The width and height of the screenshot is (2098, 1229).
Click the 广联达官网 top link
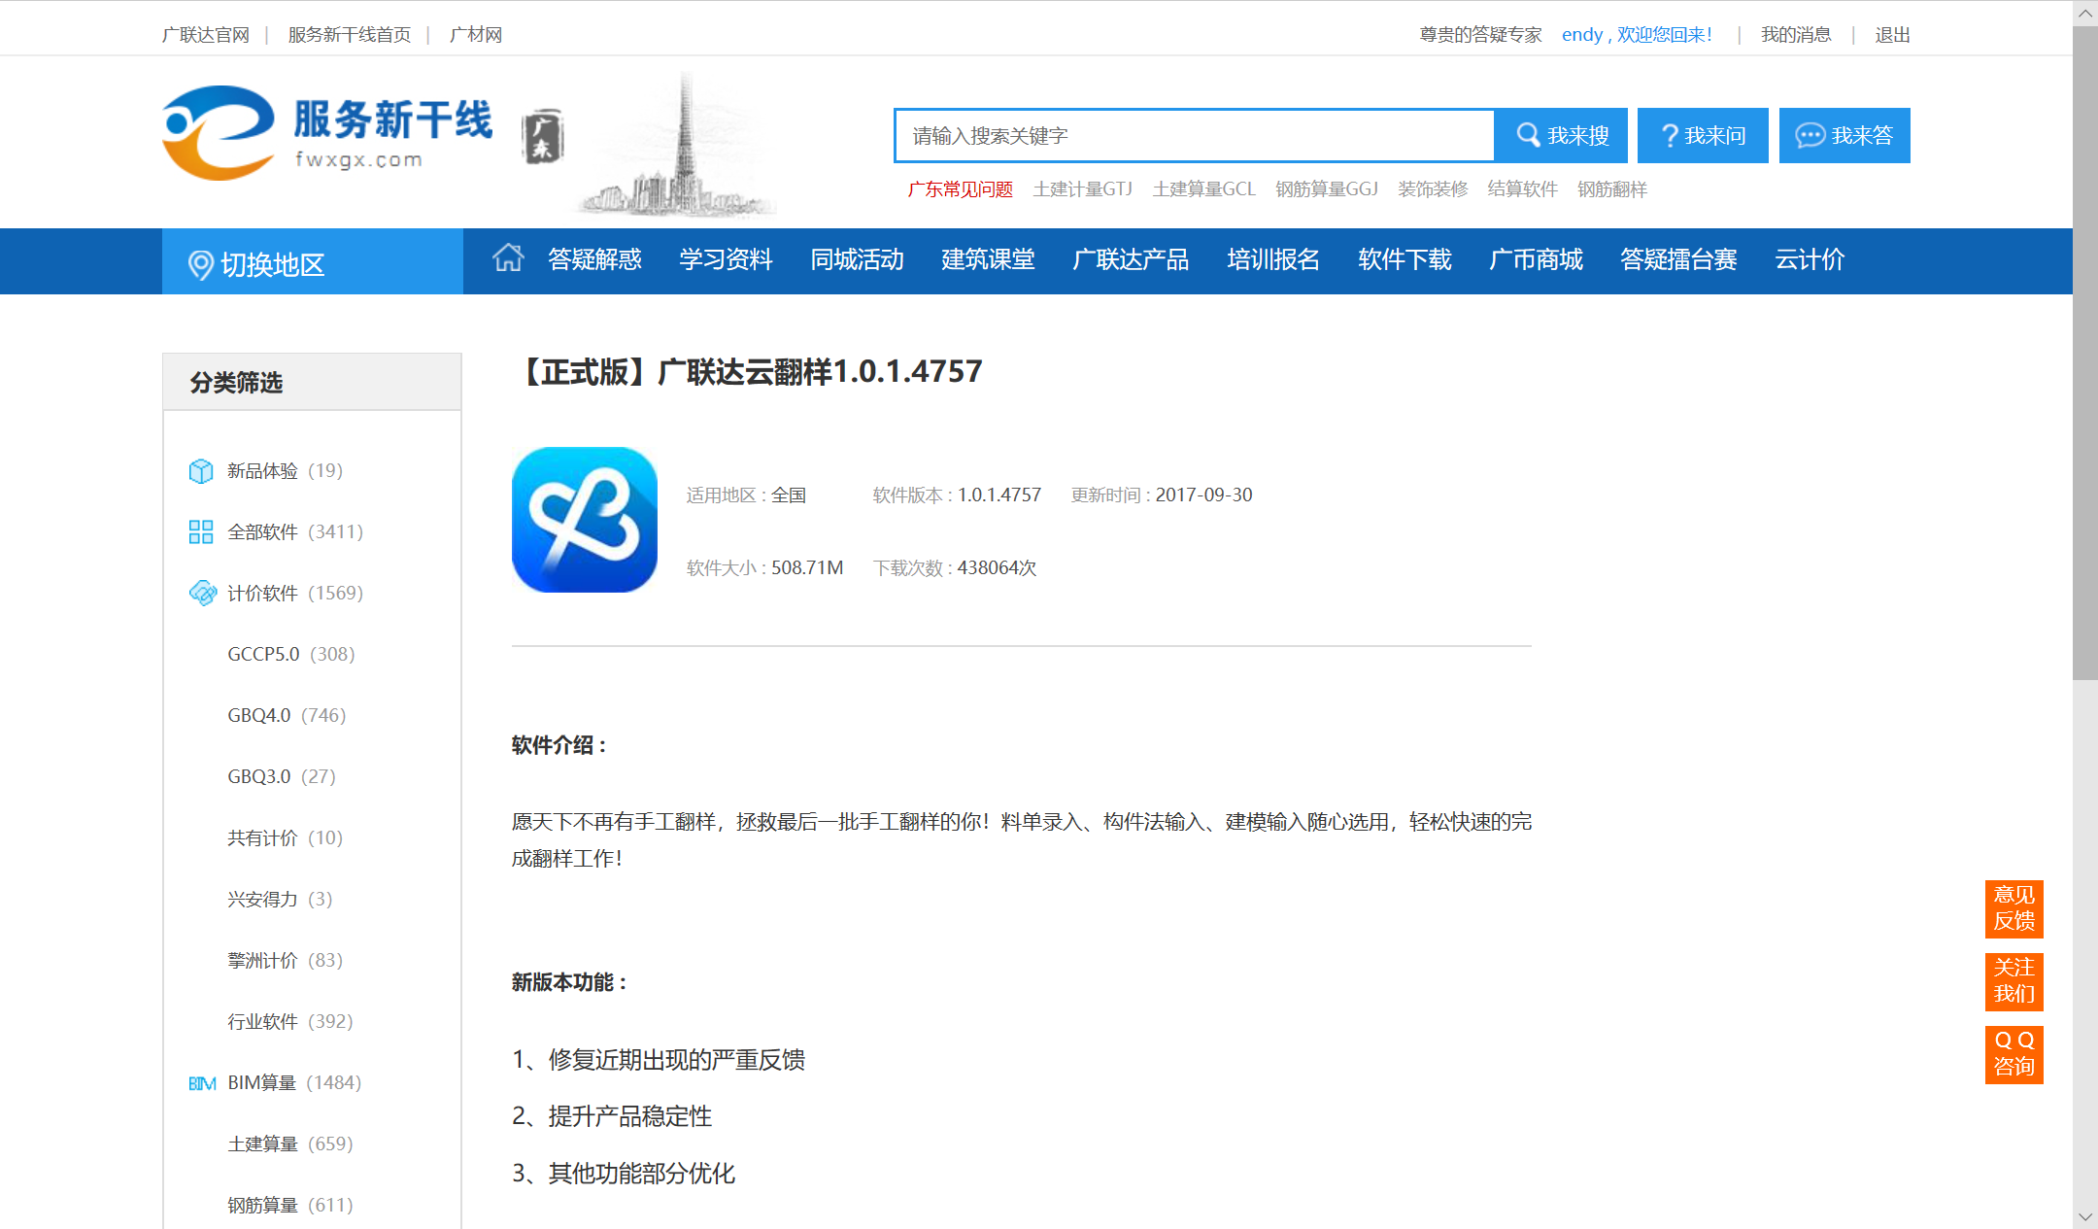point(205,35)
